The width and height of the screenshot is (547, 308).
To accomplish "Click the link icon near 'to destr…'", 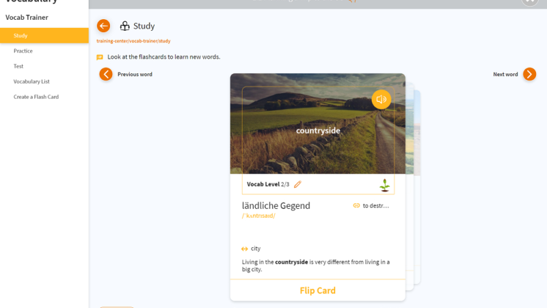I will (356, 206).
